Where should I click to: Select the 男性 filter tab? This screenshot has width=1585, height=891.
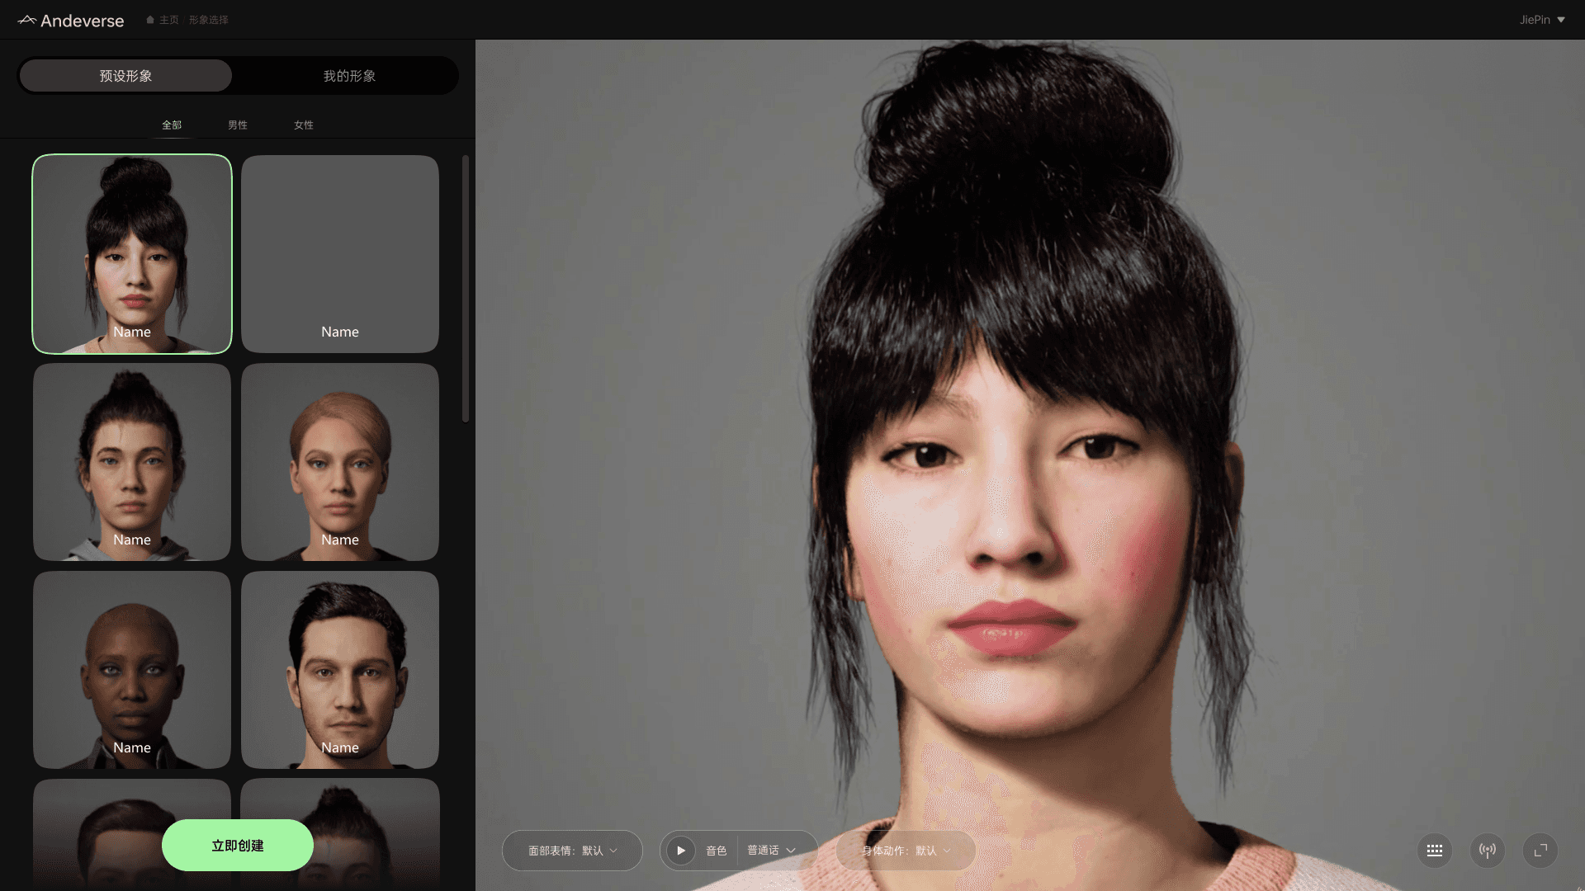238,125
